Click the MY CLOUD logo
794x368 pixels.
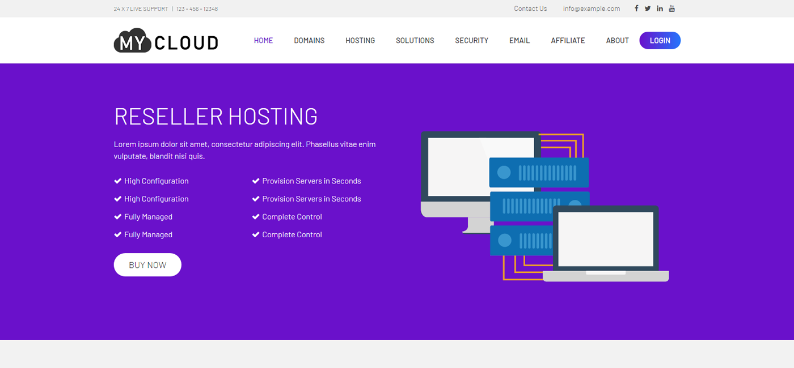tap(166, 41)
